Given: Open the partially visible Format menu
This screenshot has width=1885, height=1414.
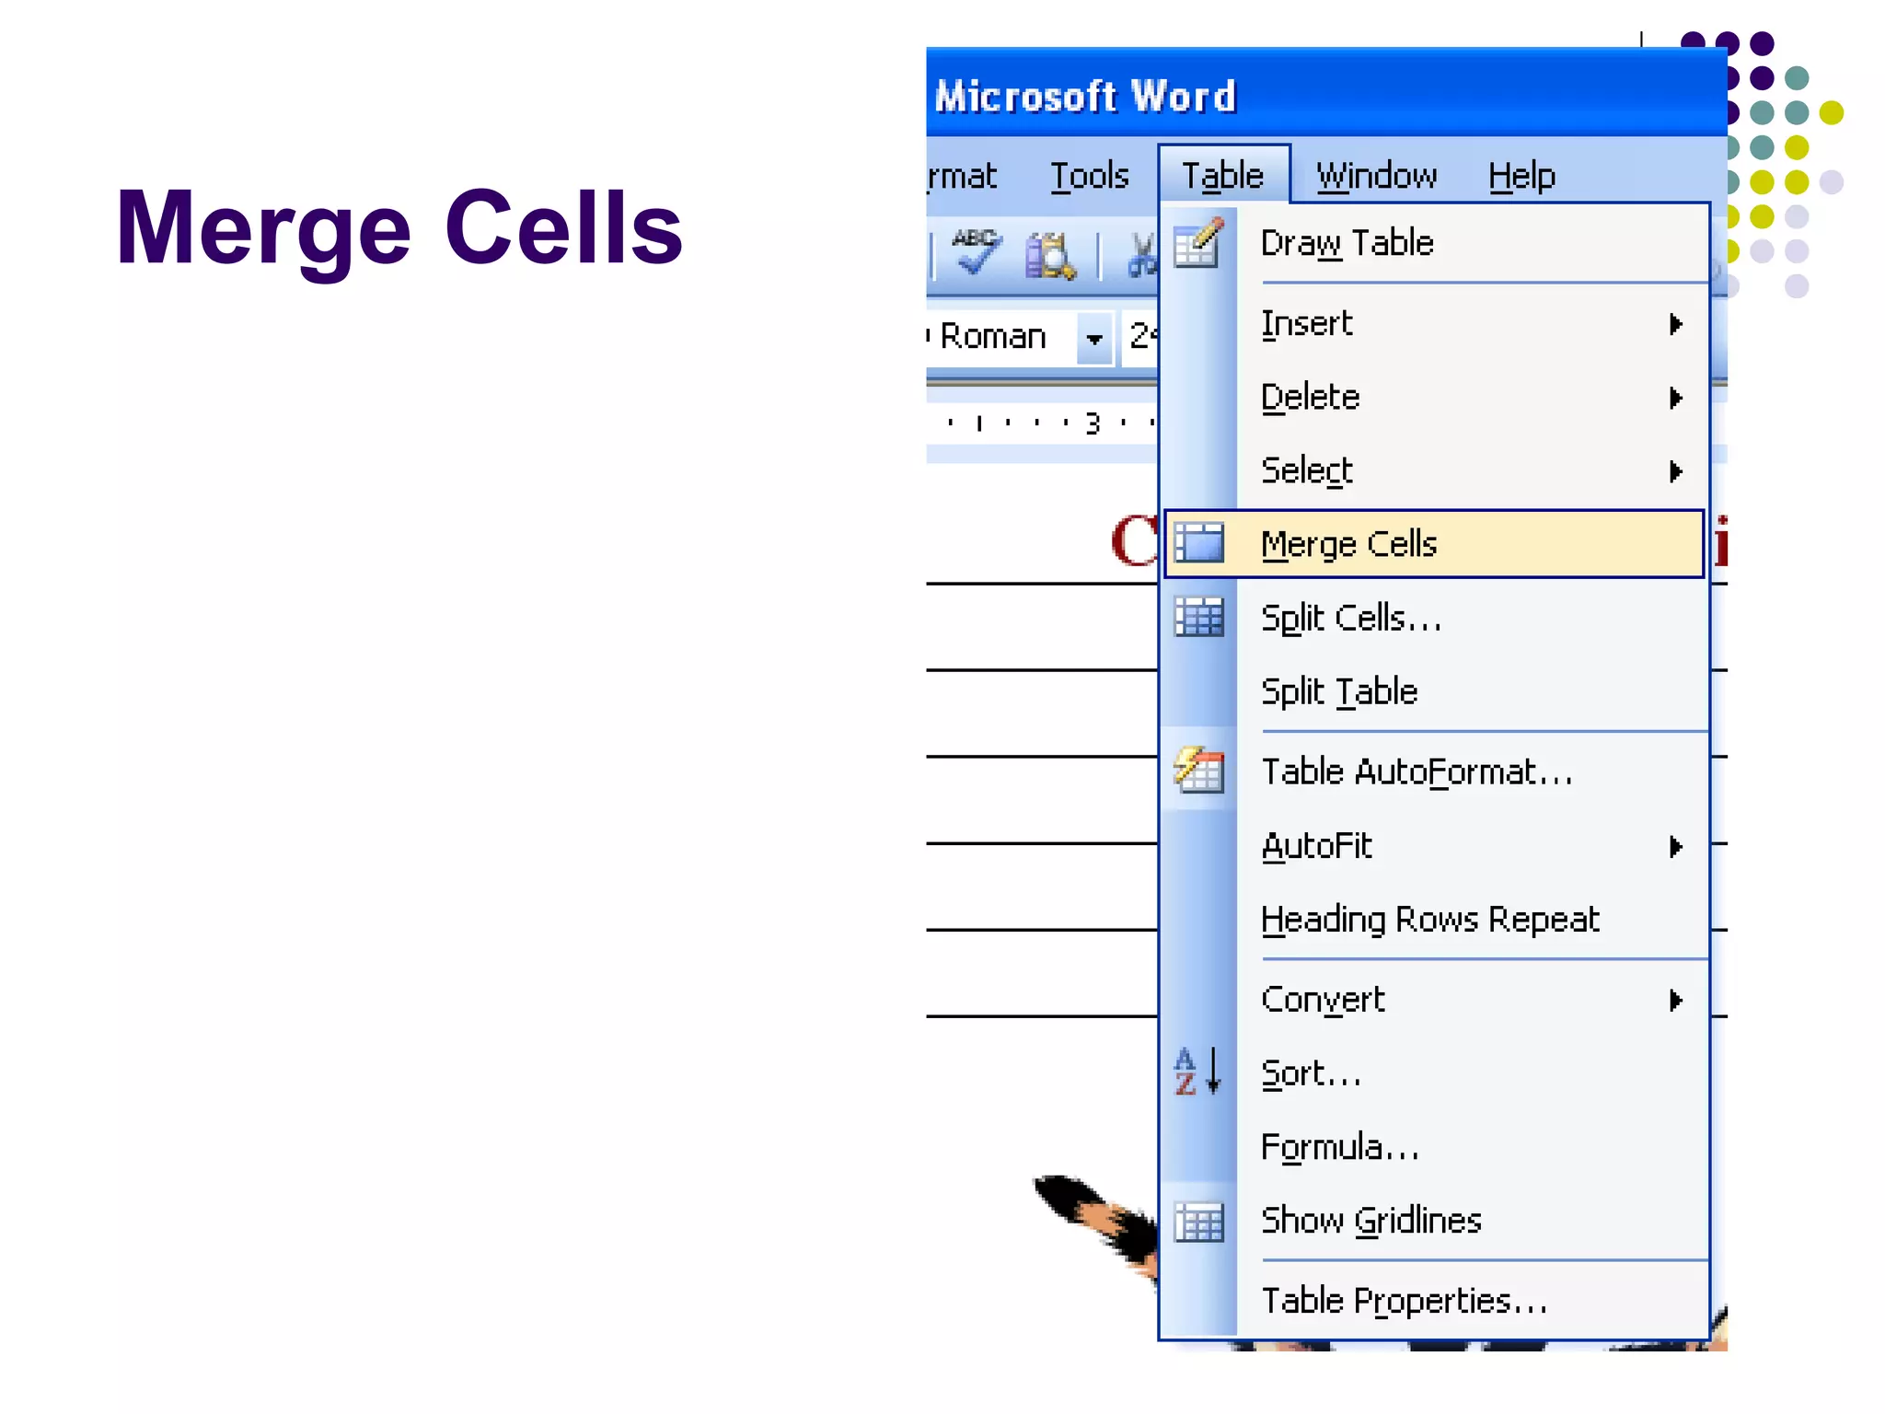Looking at the screenshot, I should click(x=962, y=175).
